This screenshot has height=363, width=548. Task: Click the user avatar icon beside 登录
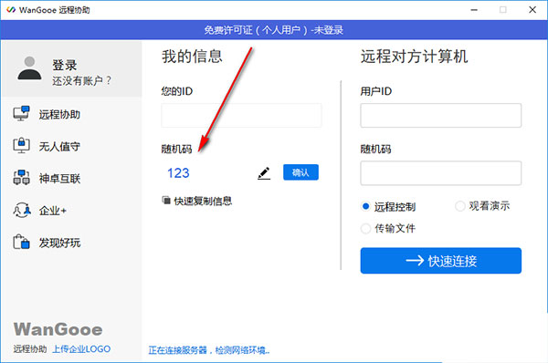click(30, 68)
